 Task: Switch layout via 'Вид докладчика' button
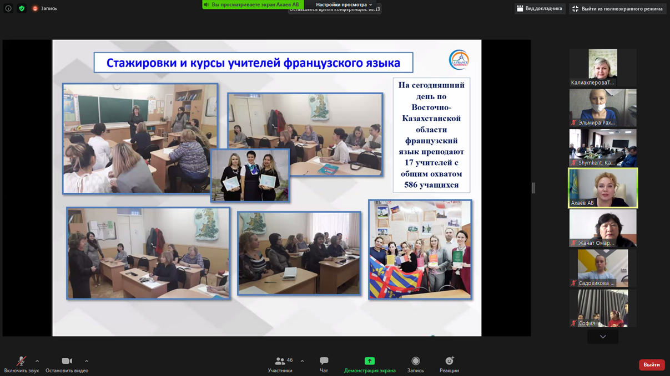pos(539,8)
